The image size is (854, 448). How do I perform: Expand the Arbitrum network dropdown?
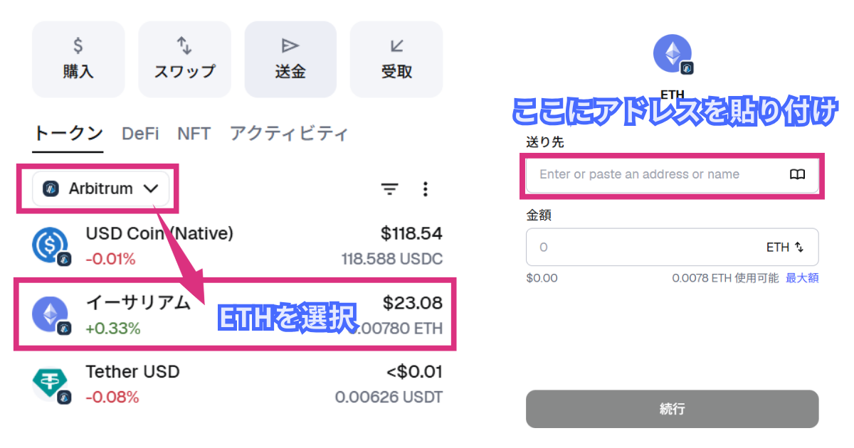[100, 188]
